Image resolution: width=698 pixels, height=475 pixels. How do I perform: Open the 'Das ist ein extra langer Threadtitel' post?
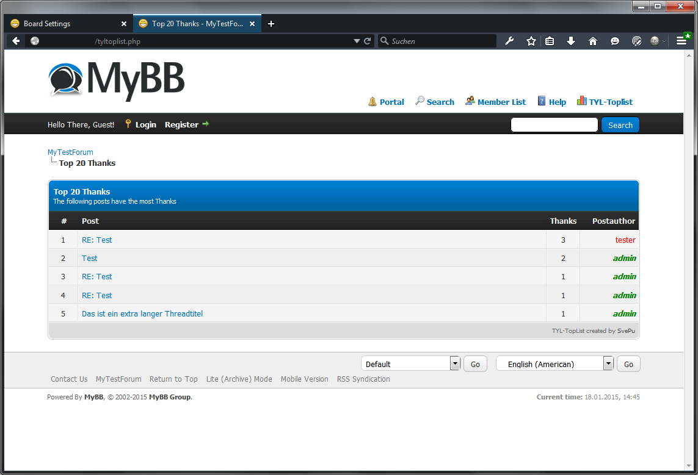142,314
